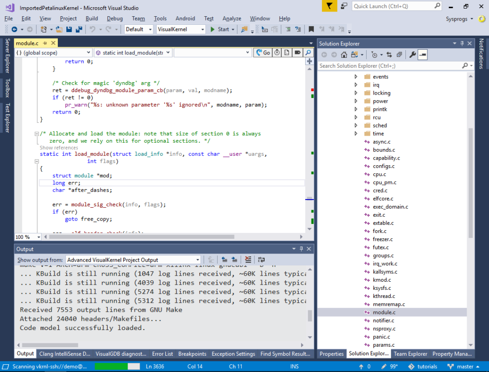Toggle Preview Selected Items in Solution Explorer
Image resolution: width=489 pixels, height=372 pixels.
point(423,54)
